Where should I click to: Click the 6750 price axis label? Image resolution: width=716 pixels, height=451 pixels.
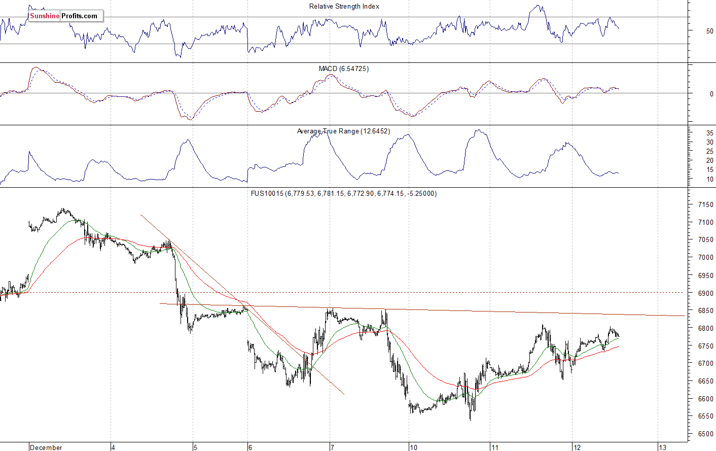click(x=706, y=346)
